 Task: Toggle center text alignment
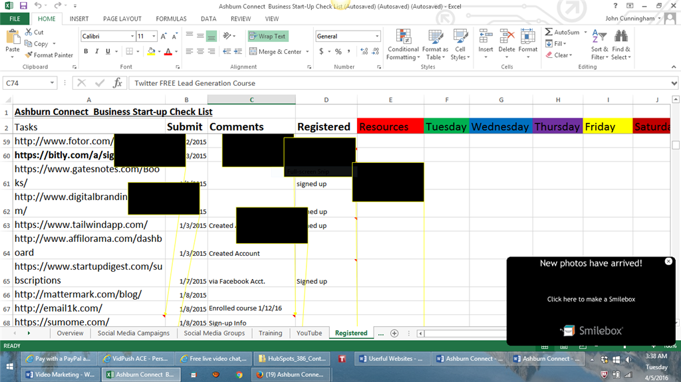[x=200, y=51]
